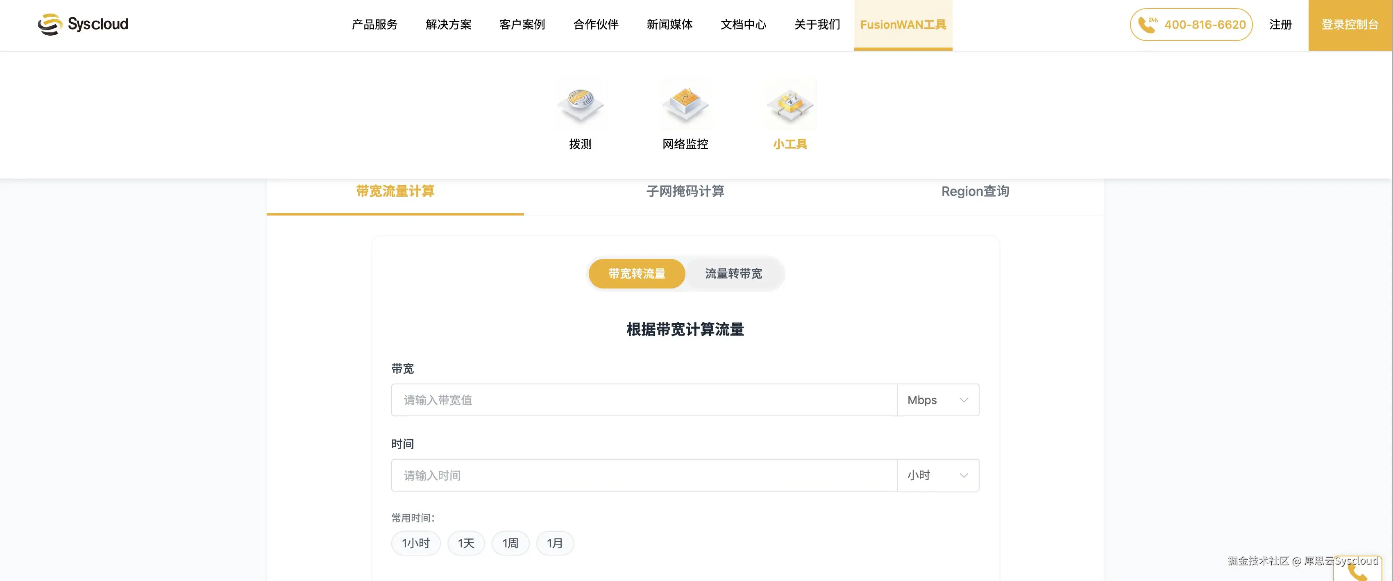This screenshot has width=1393, height=581.
Task: Expand the 小时 time unit dropdown
Action: [938, 476]
